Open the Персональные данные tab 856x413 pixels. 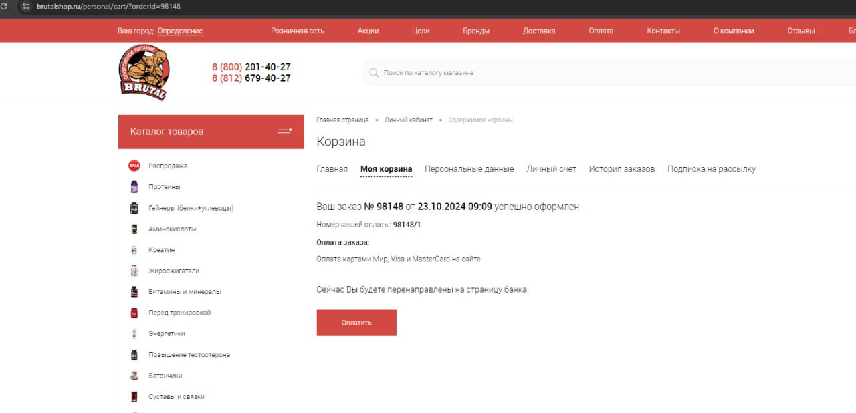469,169
